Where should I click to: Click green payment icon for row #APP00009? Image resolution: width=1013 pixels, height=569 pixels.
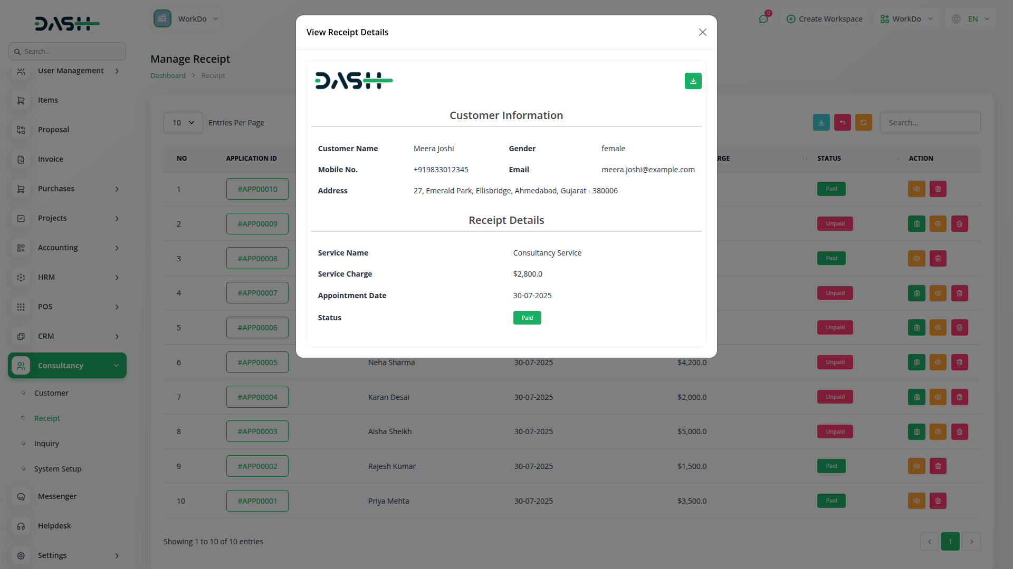[916, 224]
